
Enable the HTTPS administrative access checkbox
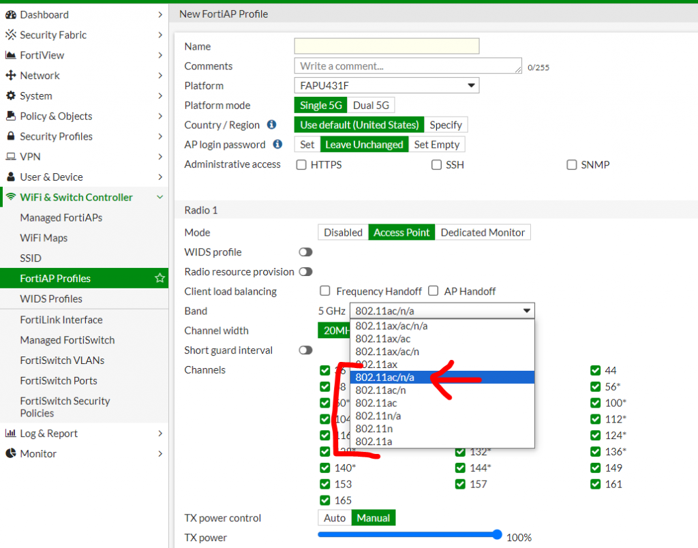(x=301, y=165)
